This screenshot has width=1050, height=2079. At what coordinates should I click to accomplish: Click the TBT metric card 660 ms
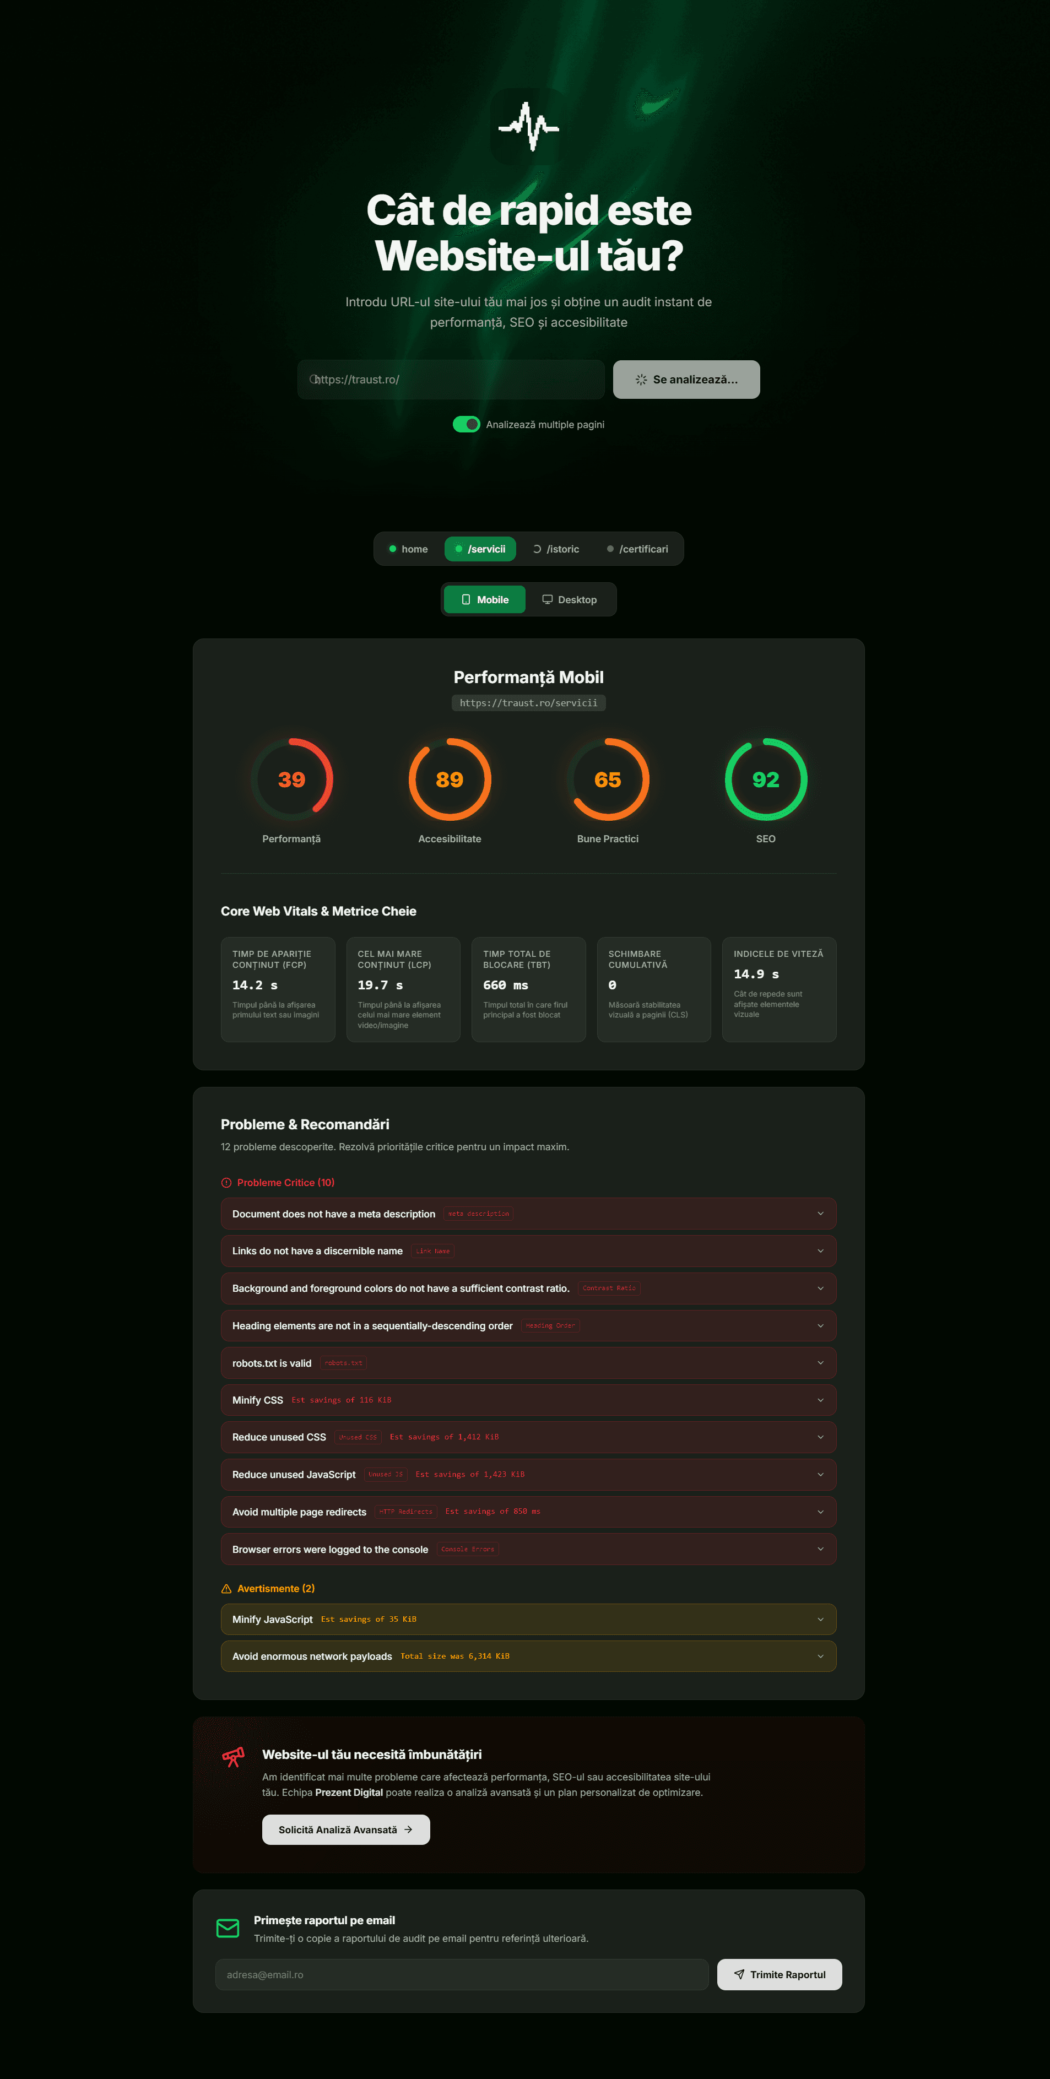tap(529, 989)
